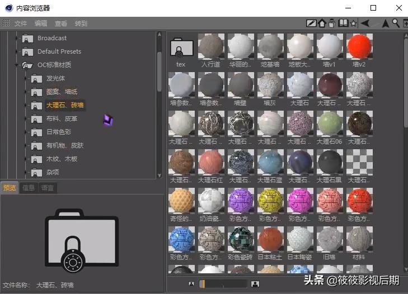Click the small thumbnail size icon
408x294 pixels.
191,283
